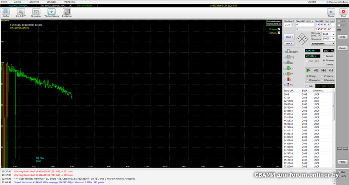The width and height of the screenshot is (349, 185).
Task: Click the End LBA CUR button
Action: (x=328, y=21)
